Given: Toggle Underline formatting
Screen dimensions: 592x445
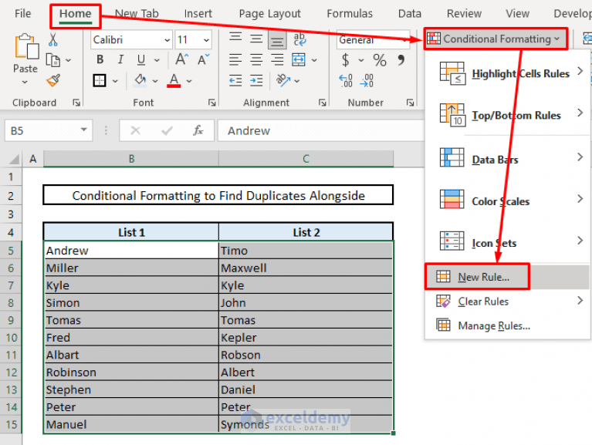Looking at the screenshot, I should click(140, 59).
